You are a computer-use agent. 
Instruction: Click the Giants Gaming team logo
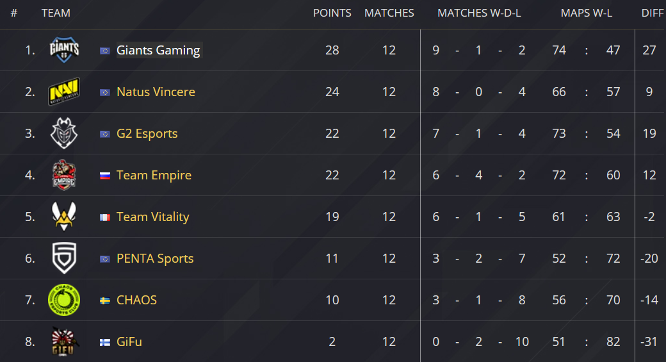click(64, 50)
